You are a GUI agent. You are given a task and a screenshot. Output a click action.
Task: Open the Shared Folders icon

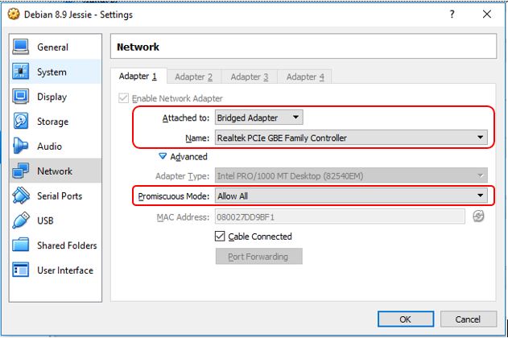pyautogui.click(x=21, y=245)
